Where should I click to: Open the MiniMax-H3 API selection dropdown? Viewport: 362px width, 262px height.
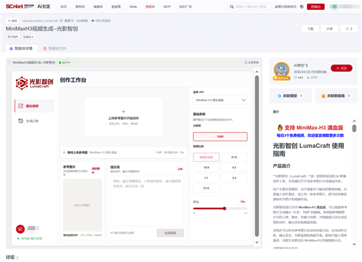click(x=220, y=100)
